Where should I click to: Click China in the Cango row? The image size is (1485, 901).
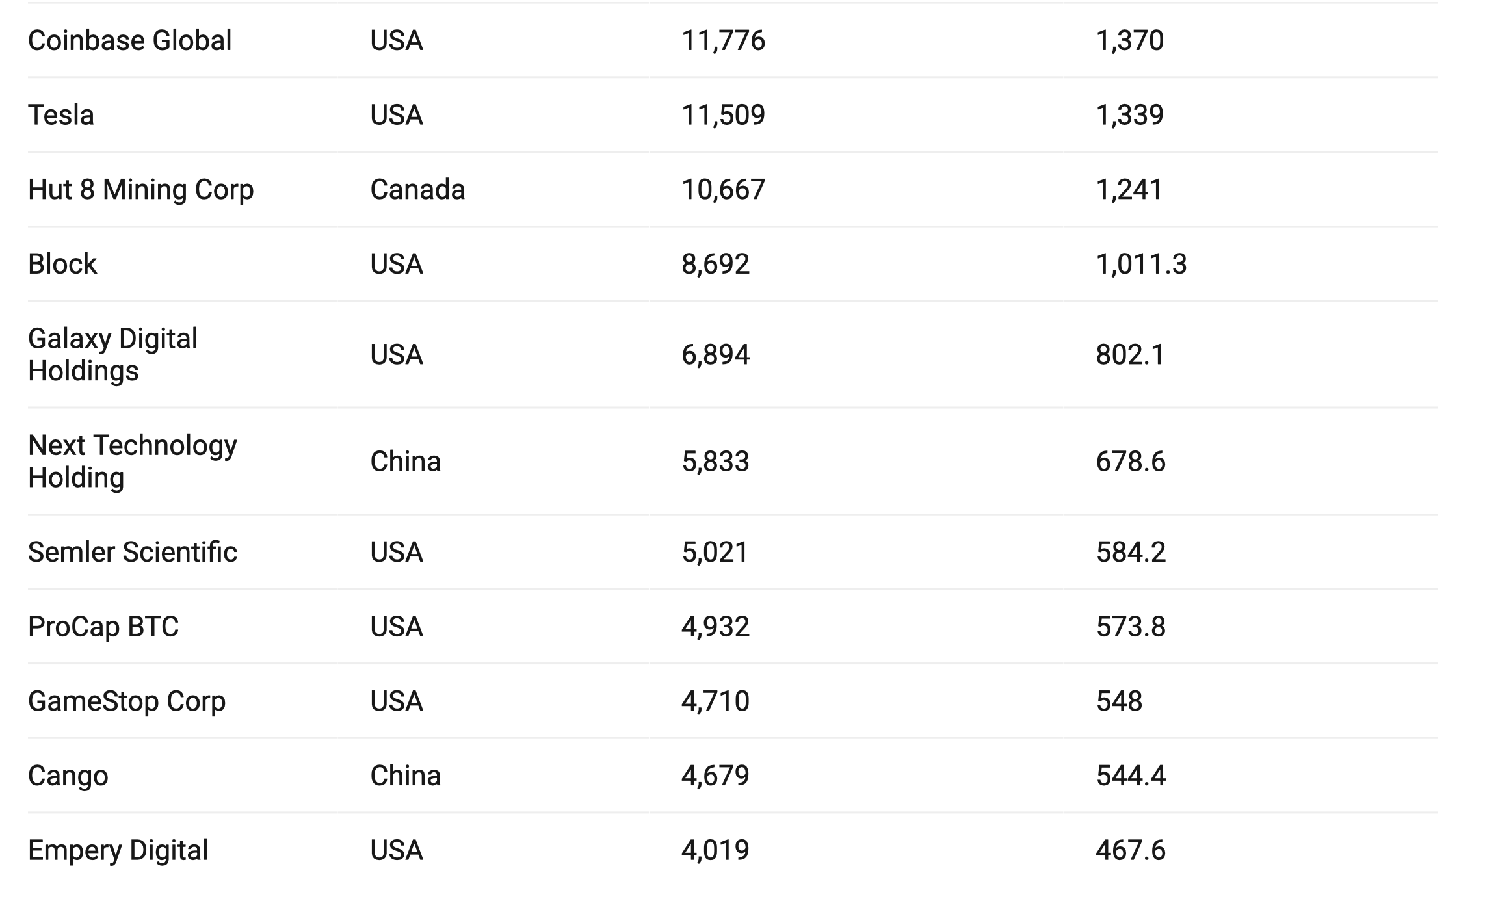point(405,776)
